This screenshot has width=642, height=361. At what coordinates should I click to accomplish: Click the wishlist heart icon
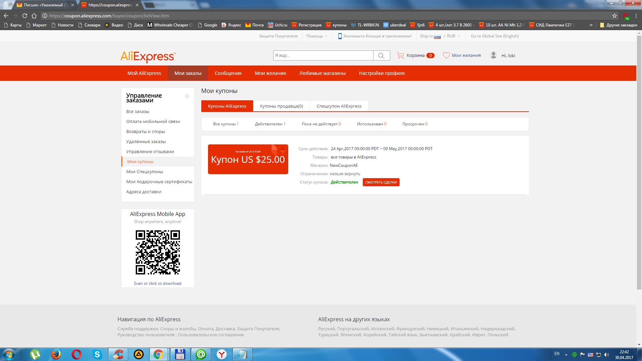coord(446,55)
